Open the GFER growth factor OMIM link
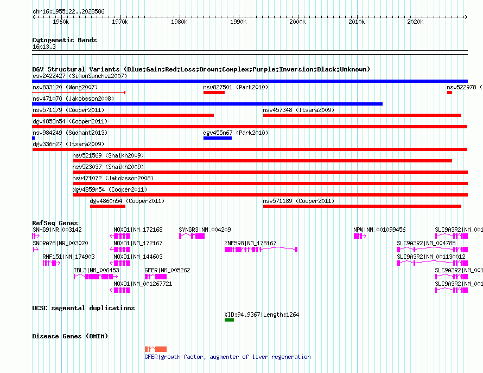The height and width of the screenshot is (373, 483). click(x=227, y=357)
